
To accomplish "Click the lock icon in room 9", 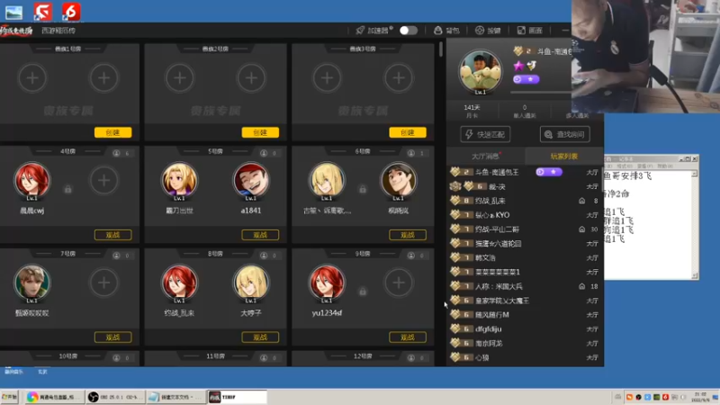I will click(363, 292).
